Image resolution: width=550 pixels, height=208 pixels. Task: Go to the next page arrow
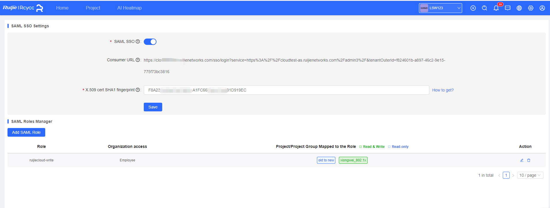pyautogui.click(x=513, y=175)
